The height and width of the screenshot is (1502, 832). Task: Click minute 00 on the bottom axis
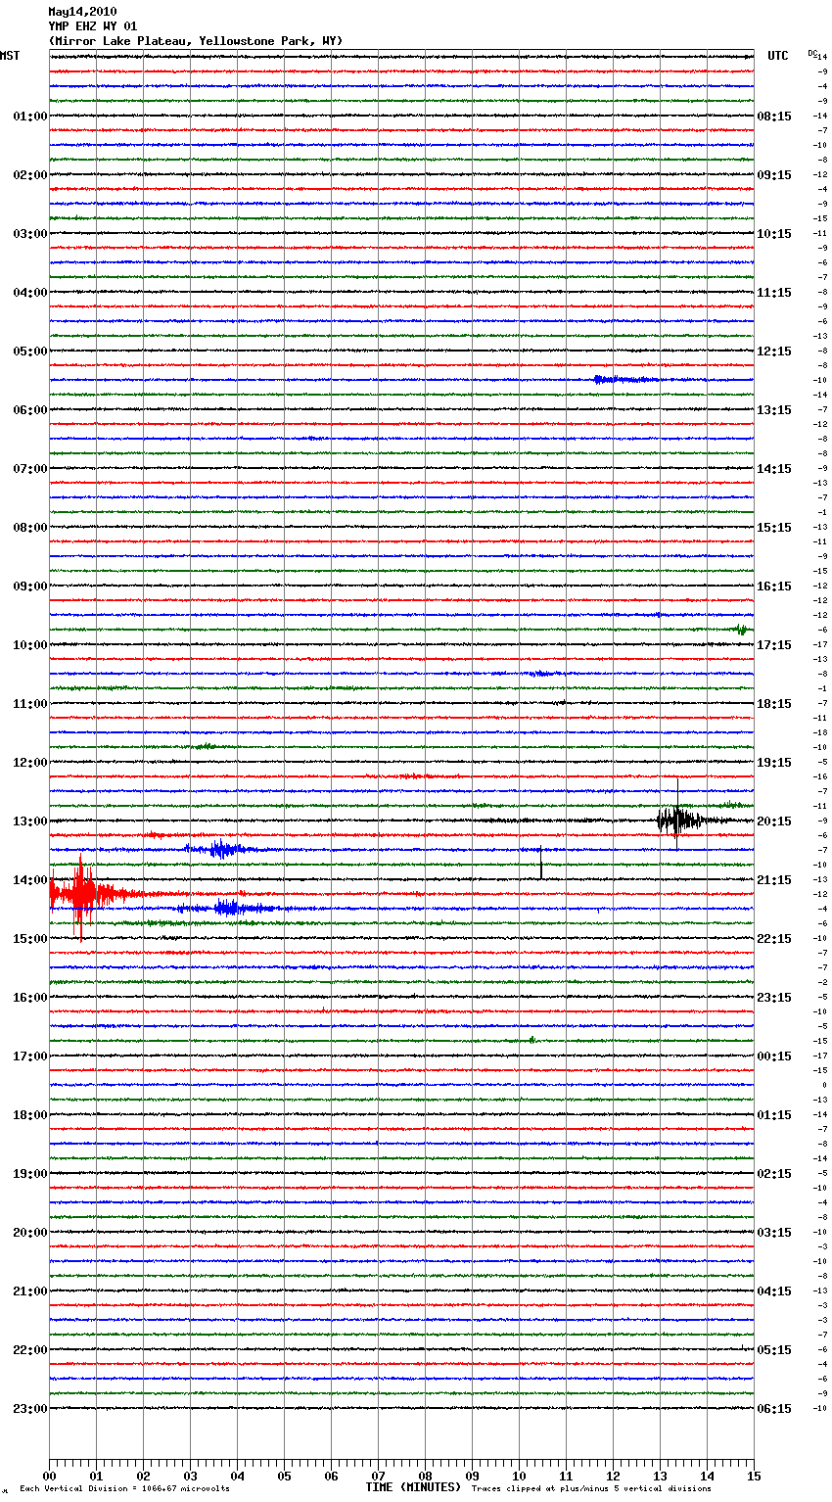click(x=49, y=1476)
